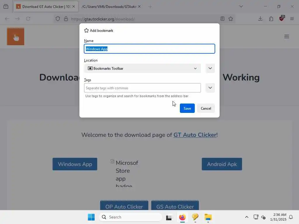Click the bookmark star in address bar
This screenshot has width=299, height=224.
pos(231,19)
